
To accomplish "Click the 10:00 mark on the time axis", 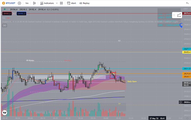I will click(106, 118).
